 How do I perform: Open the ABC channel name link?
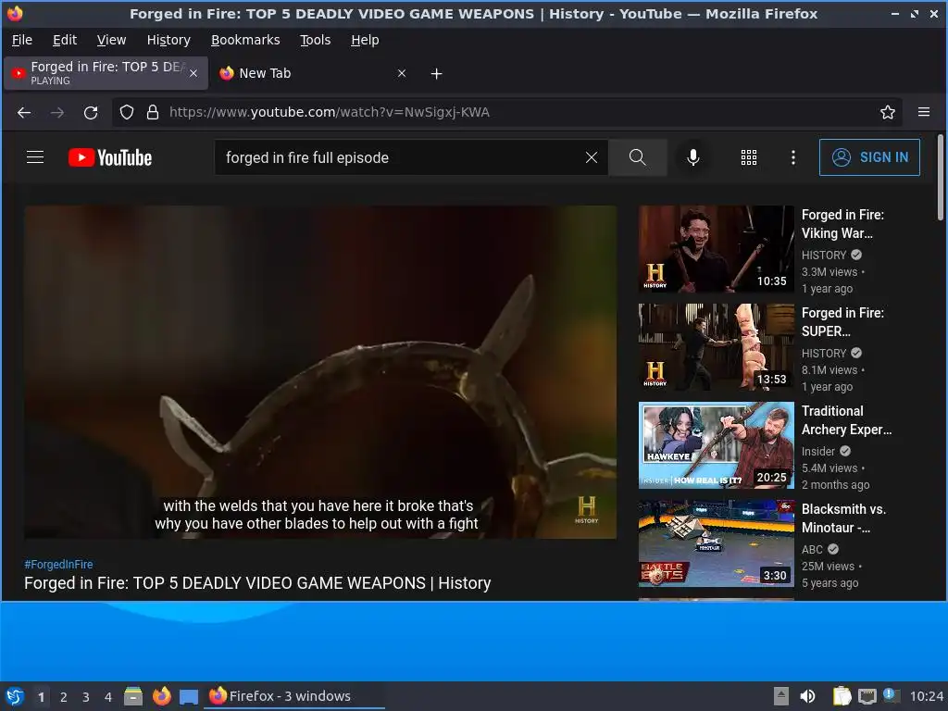pos(812,549)
